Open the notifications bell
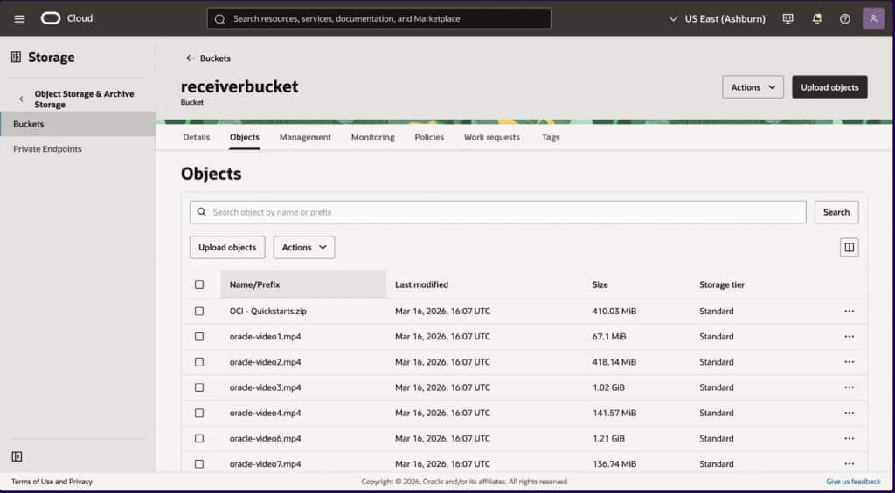Image resolution: width=895 pixels, height=493 pixels. (x=817, y=19)
